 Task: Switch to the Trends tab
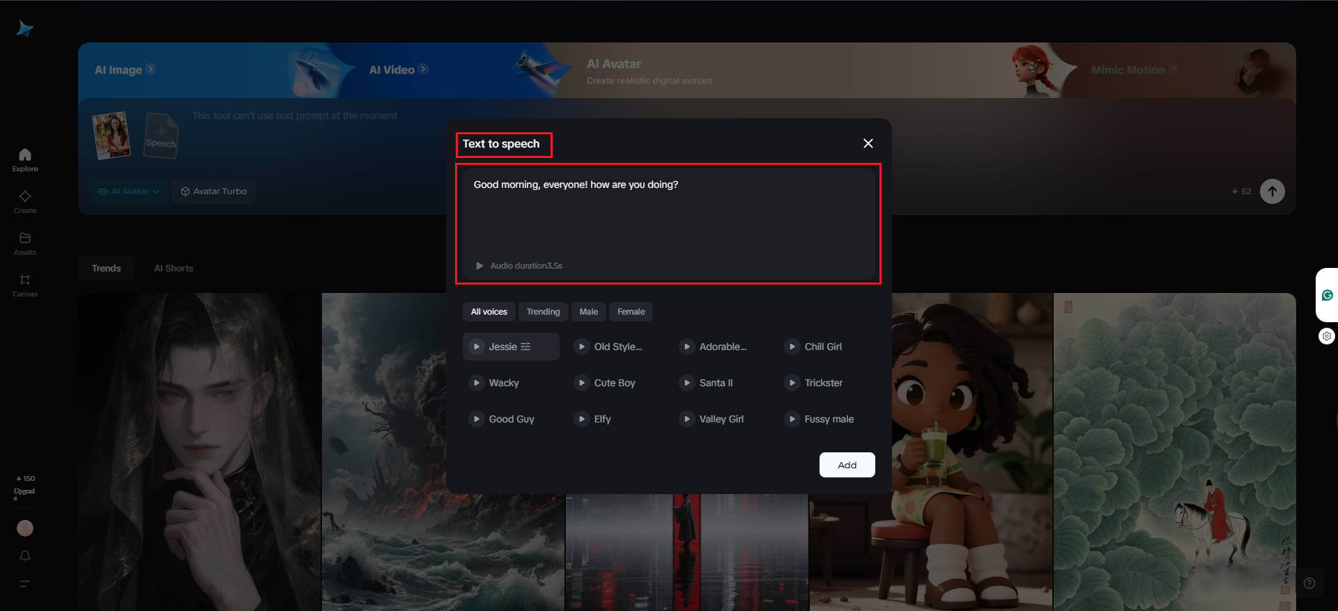click(107, 268)
